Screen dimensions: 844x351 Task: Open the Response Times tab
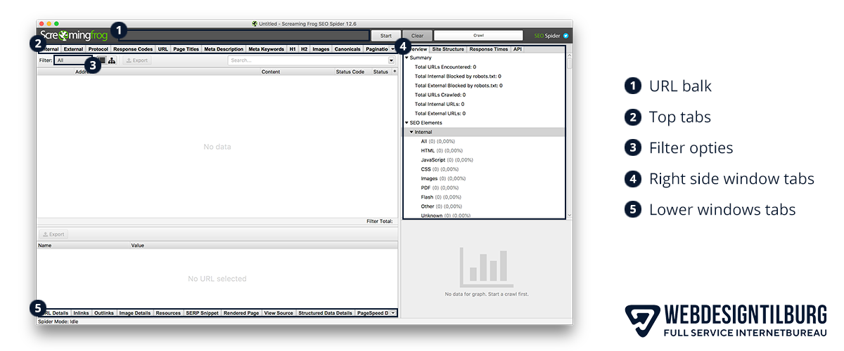pyautogui.click(x=490, y=49)
